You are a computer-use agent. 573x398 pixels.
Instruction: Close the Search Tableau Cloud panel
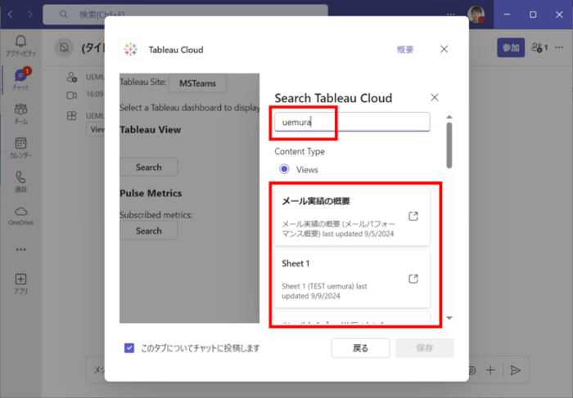coord(435,97)
